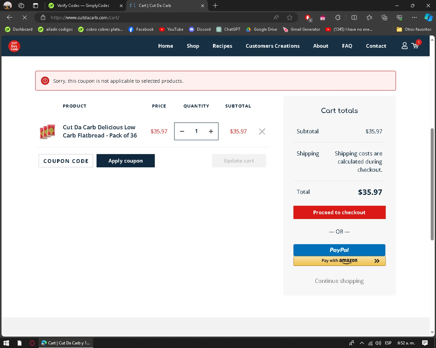Open Customers Creations page

coord(273,46)
